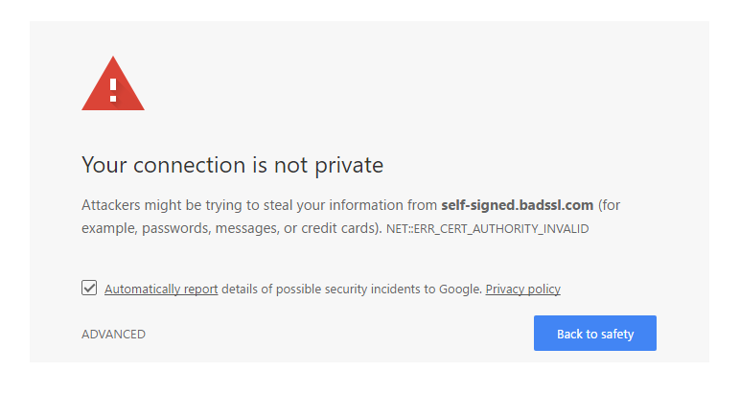This screenshot has height=394, width=740.
Task: Click the details of possible security incidents text
Action: (x=352, y=289)
